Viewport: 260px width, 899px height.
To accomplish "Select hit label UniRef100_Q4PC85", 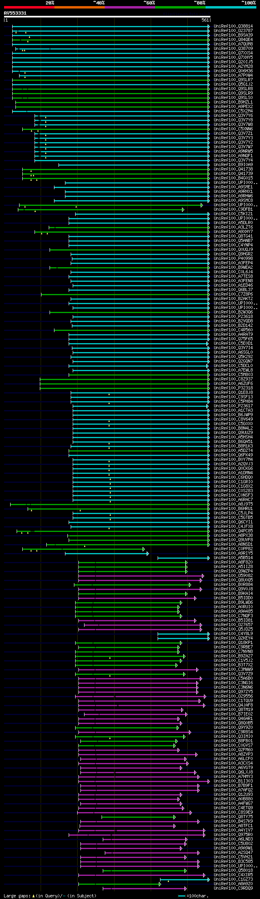I will (233, 531).
